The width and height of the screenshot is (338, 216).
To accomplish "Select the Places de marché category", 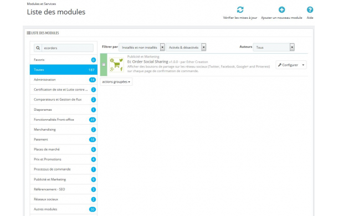I will (x=64, y=149).
